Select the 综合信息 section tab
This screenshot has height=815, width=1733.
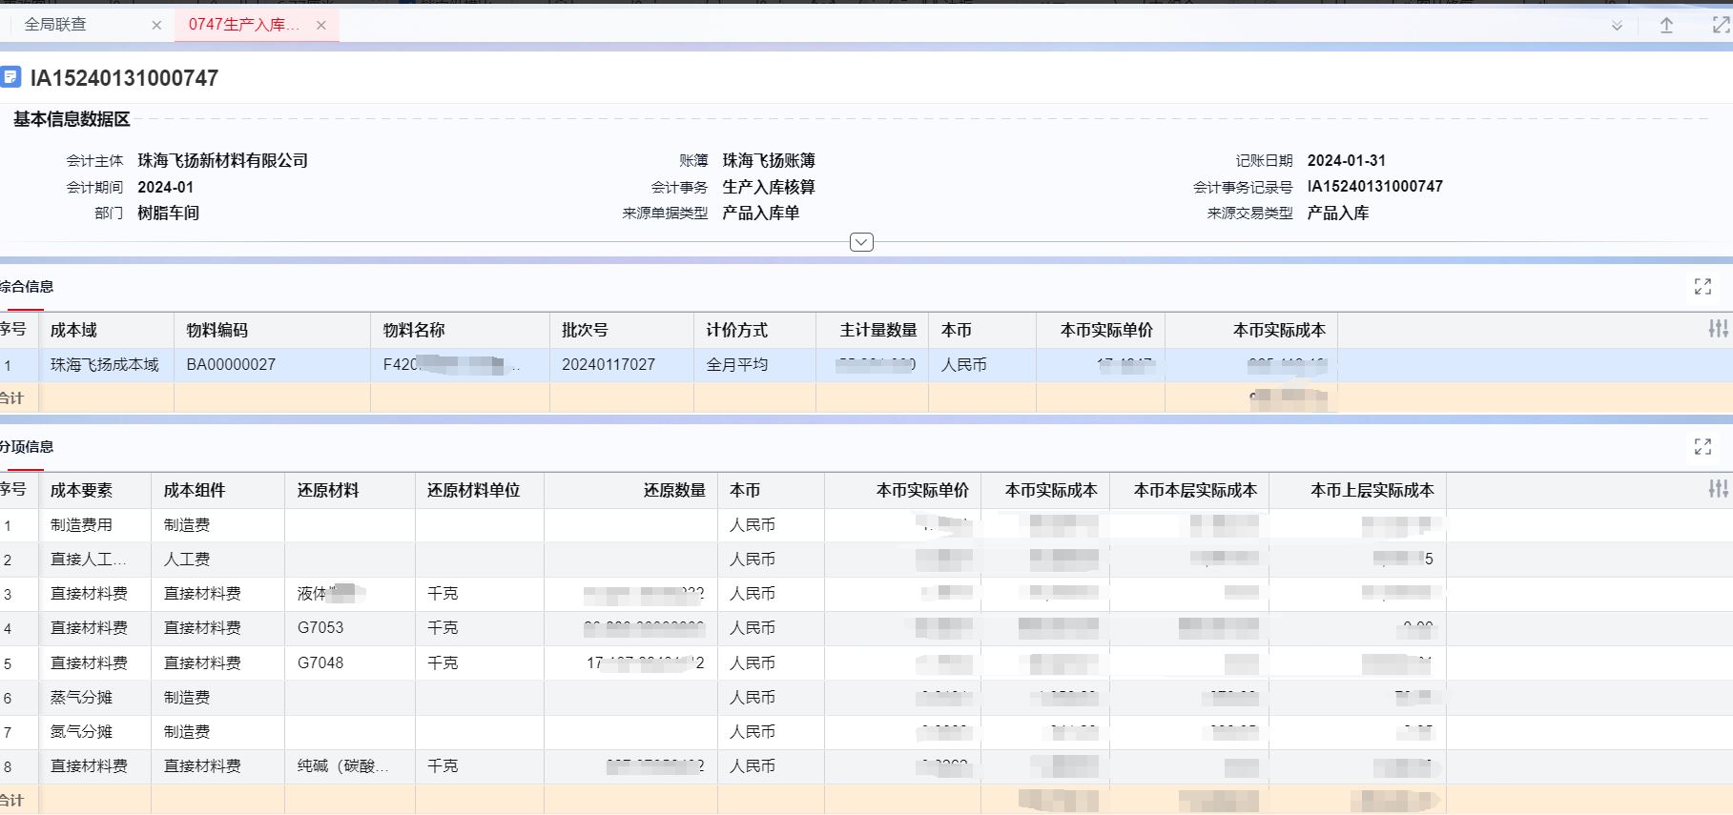click(27, 287)
